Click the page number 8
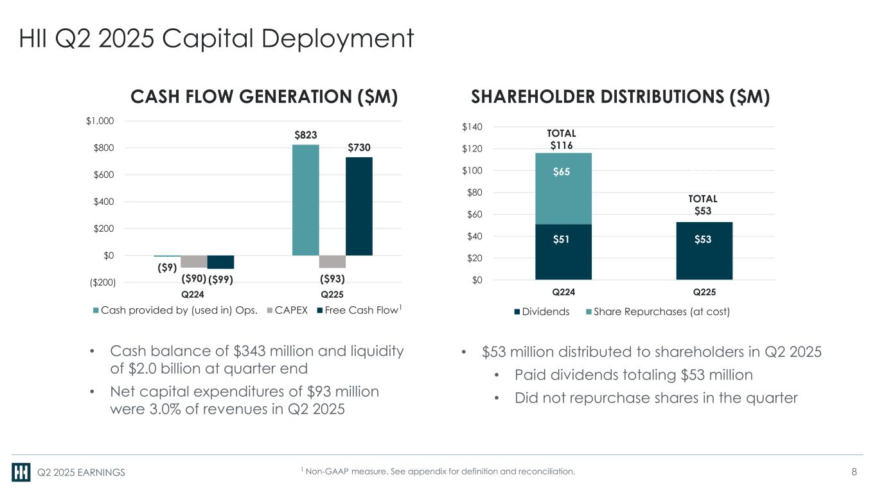The image size is (877, 493). coord(854,472)
